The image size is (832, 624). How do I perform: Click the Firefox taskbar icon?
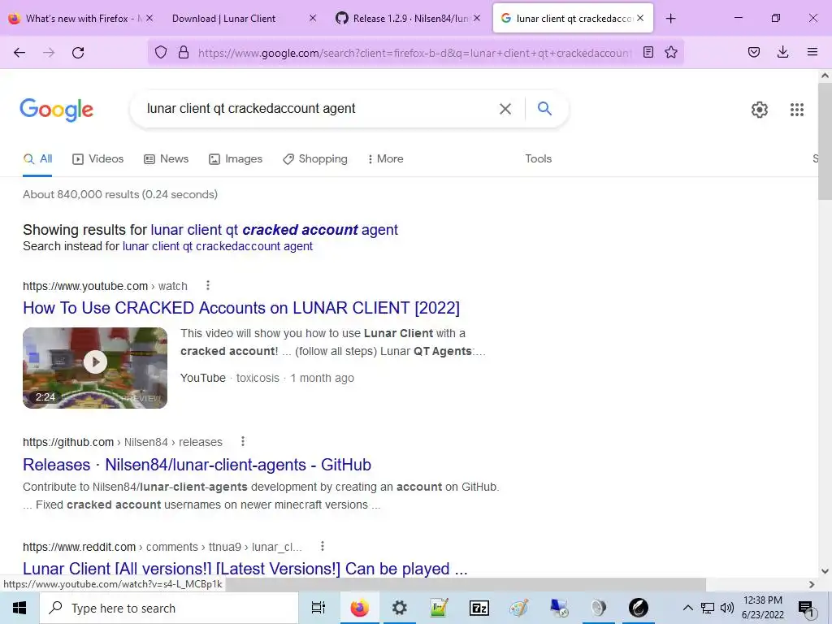tap(359, 608)
